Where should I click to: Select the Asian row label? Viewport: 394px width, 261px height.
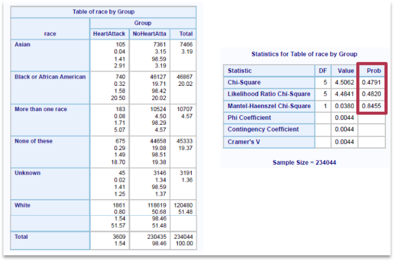click(x=22, y=44)
